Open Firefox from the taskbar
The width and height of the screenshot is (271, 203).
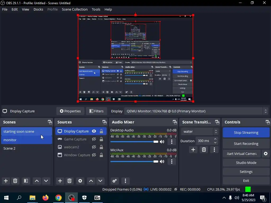pos(46,198)
